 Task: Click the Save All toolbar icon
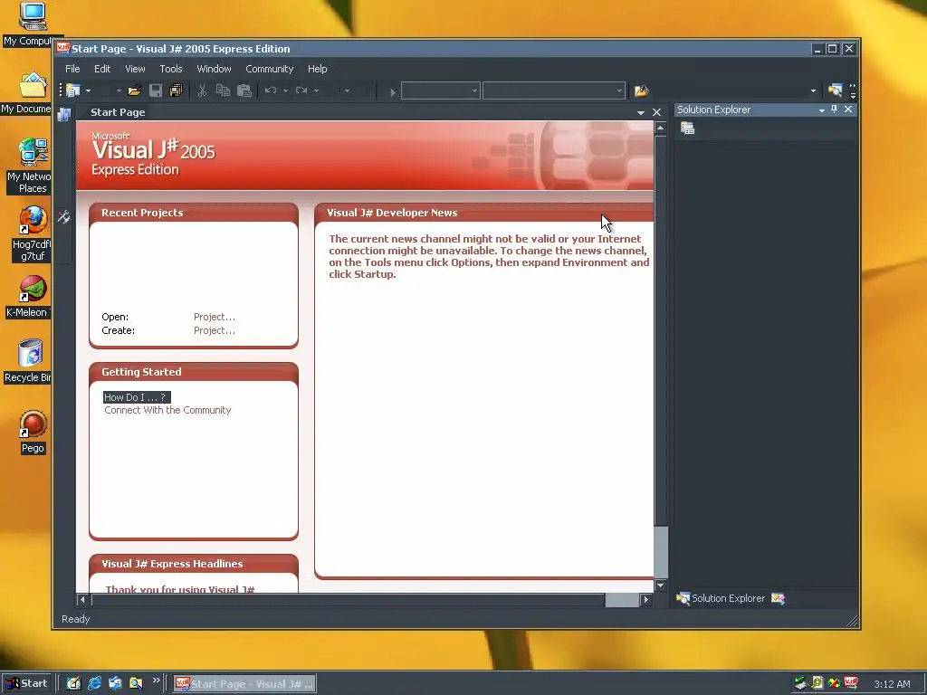(177, 90)
